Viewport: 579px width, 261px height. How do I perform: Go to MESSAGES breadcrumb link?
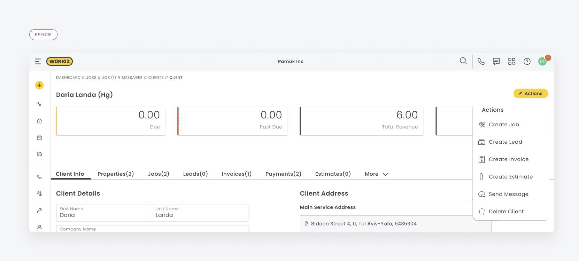[132, 78]
